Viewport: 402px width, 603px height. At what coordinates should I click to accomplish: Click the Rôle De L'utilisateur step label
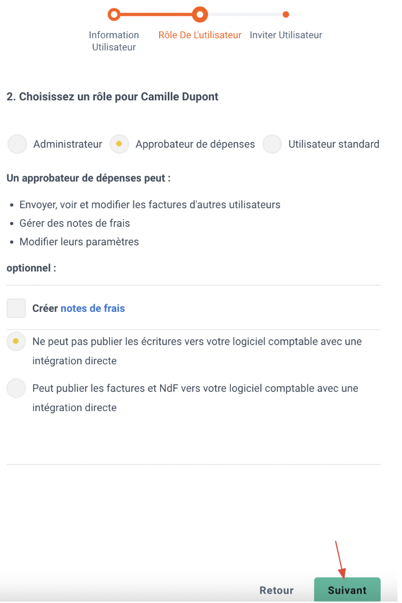pos(200,35)
